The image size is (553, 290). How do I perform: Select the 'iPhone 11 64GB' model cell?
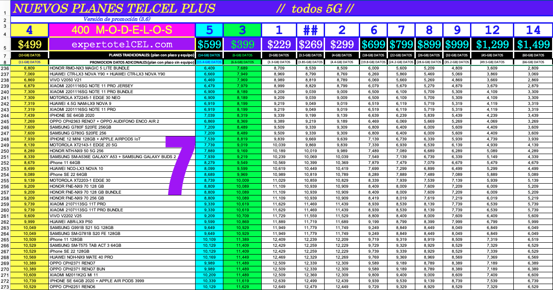pyautogui.click(x=122, y=163)
